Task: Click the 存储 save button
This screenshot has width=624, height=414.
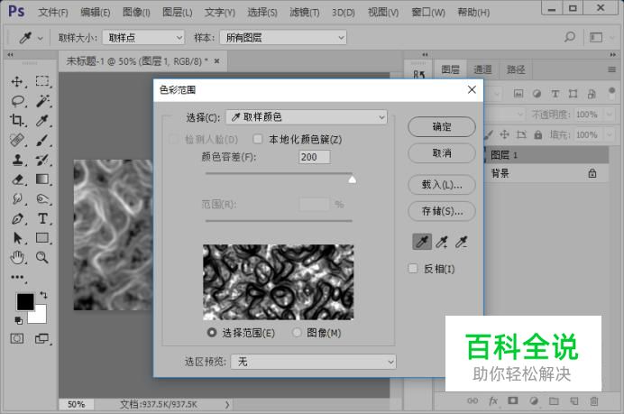Action: pos(442,211)
